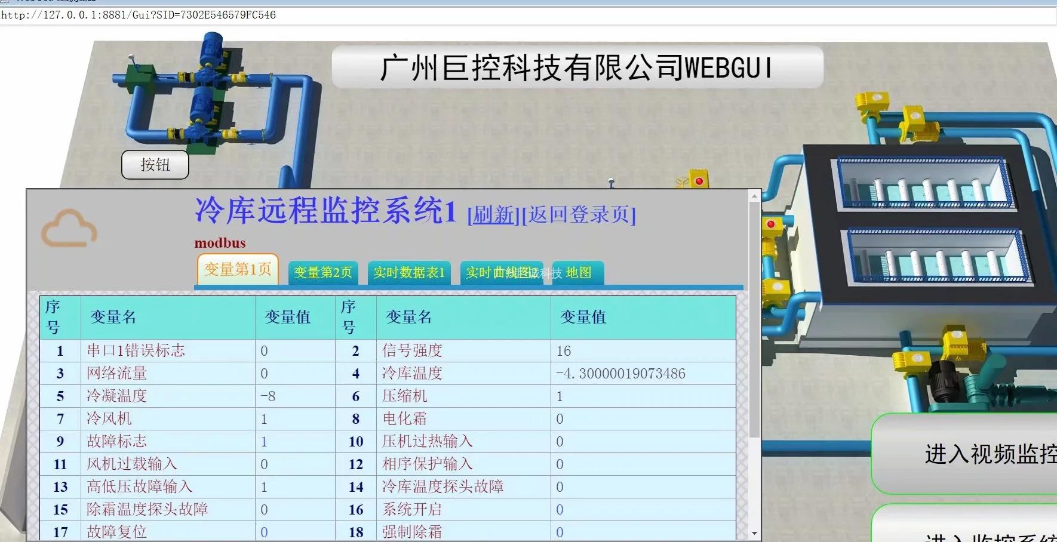Select the 地图 tab
The height and width of the screenshot is (542, 1057).
(578, 273)
